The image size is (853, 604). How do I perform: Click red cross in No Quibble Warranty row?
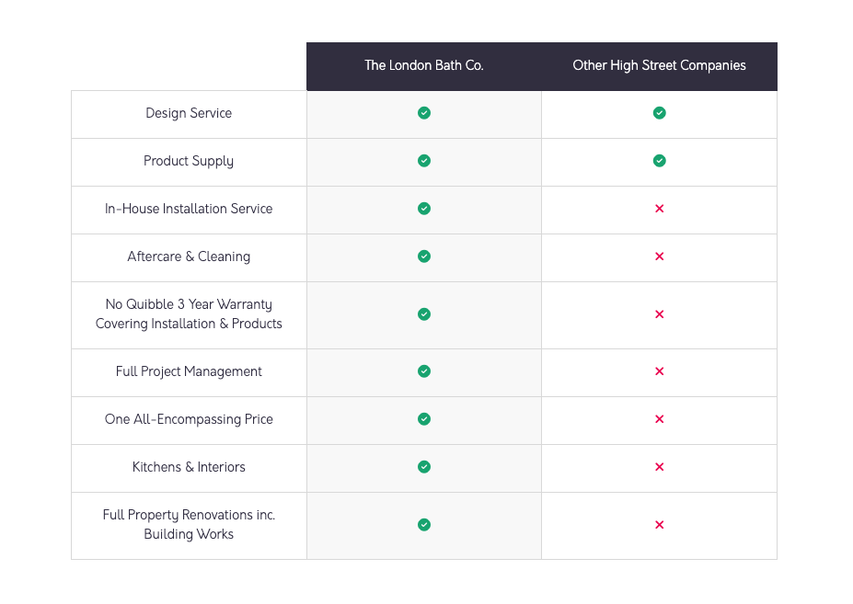click(659, 314)
